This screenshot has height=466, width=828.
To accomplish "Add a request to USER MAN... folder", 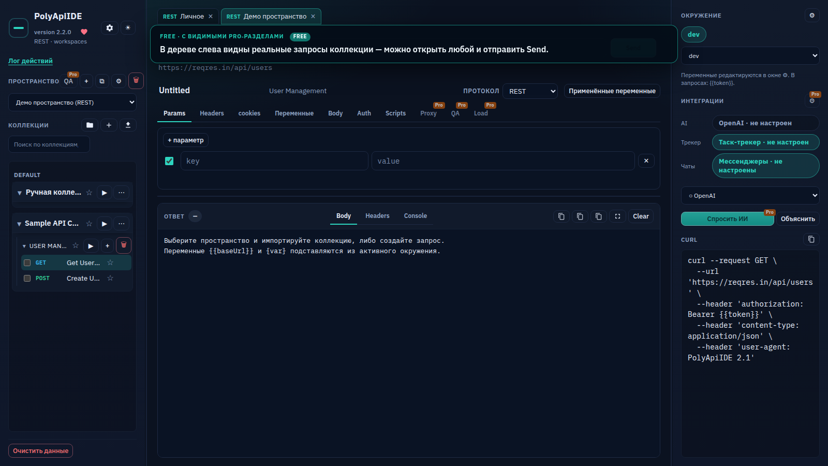I will click(x=107, y=246).
